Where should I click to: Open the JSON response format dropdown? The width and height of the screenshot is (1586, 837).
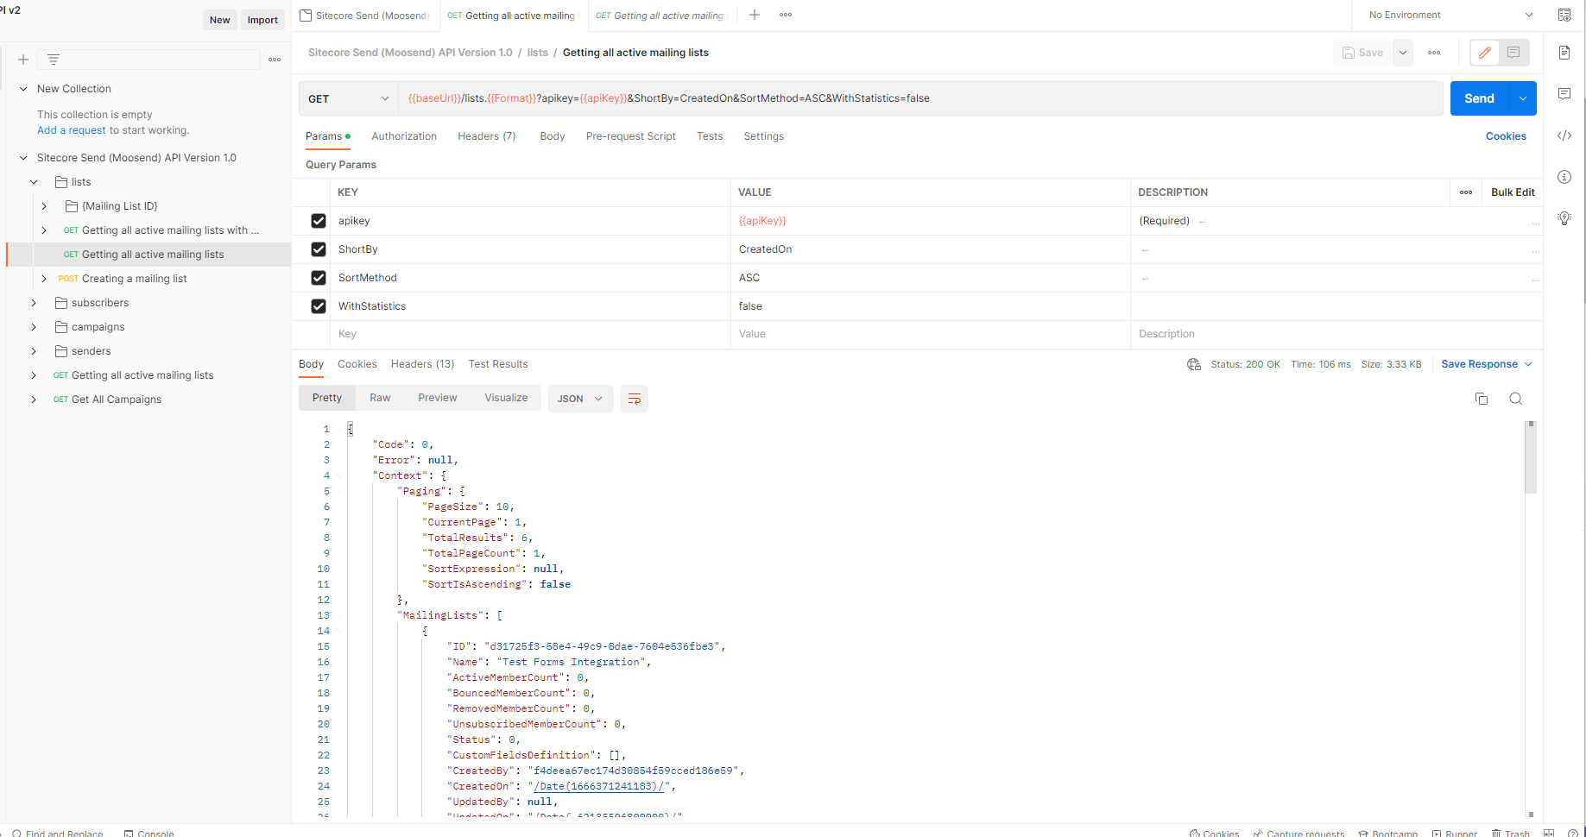(580, 399)
